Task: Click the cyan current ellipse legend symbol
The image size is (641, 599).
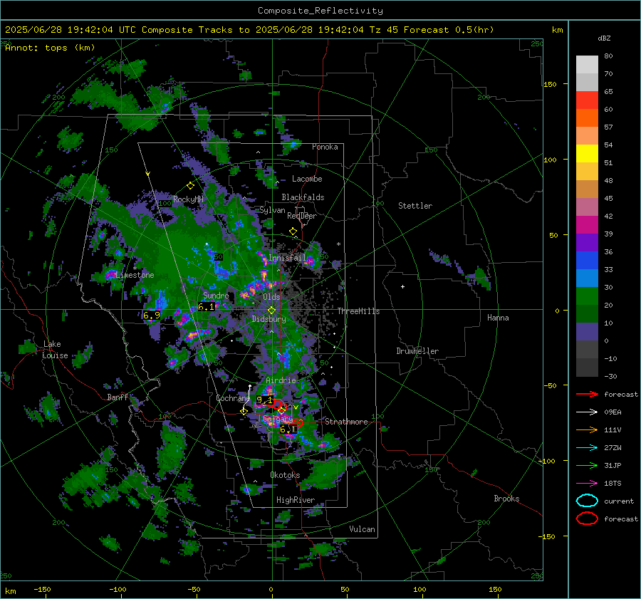Action: click(587, 501)
